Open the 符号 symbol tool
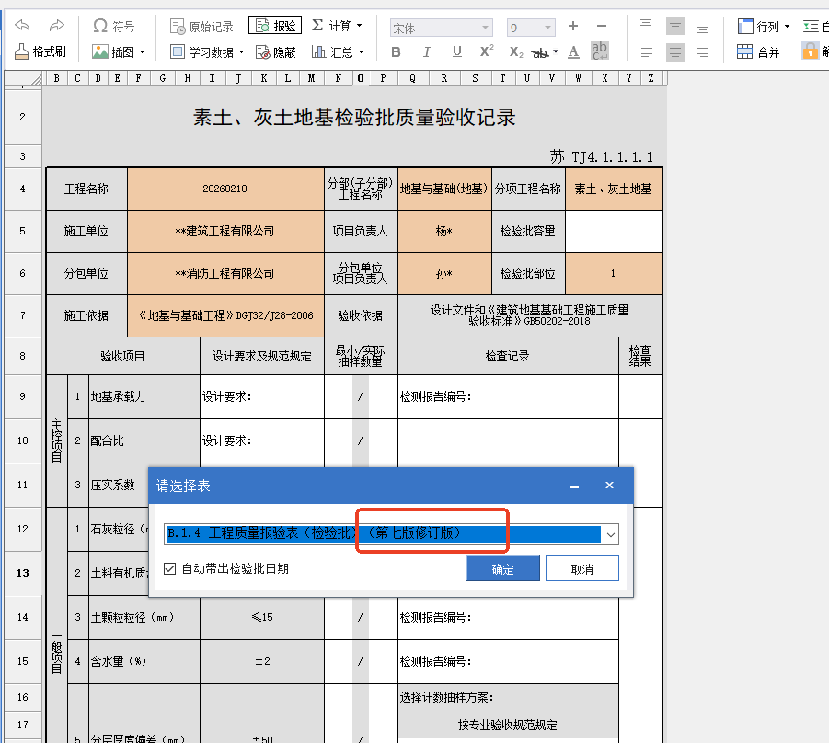The width and height of the screenshot is (829, 743). tap(114, 26)
